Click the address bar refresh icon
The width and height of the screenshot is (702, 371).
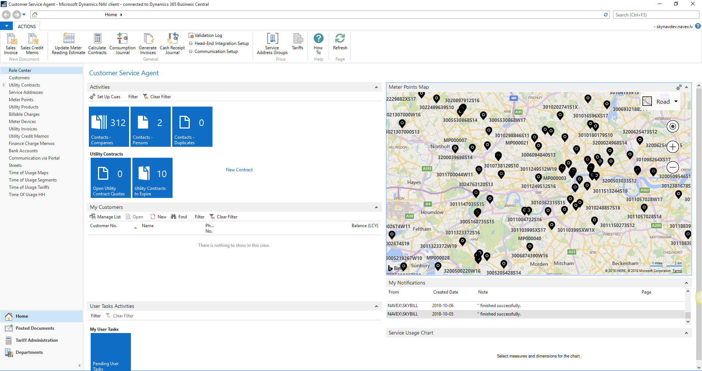[x=606, y=15]
